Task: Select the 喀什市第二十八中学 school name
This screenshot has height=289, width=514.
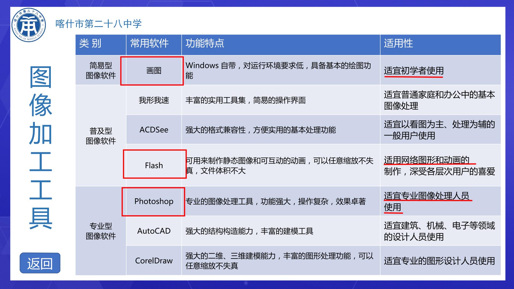Action: point(99,24)
